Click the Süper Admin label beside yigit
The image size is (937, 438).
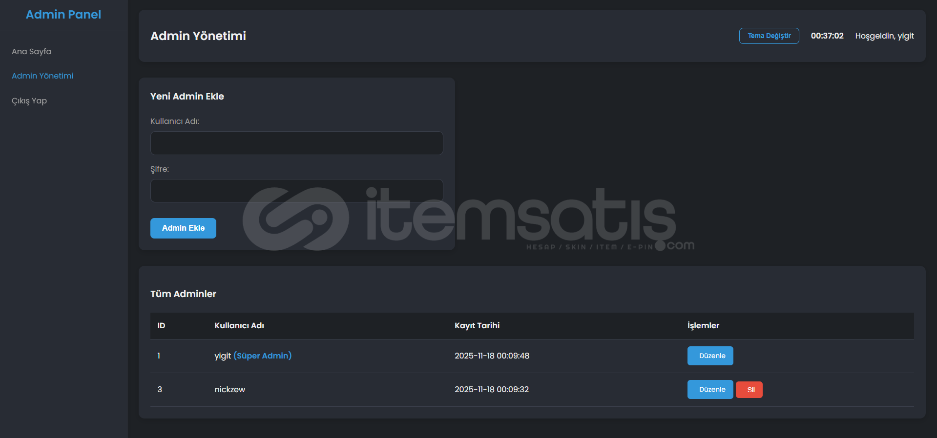point(263,356)
